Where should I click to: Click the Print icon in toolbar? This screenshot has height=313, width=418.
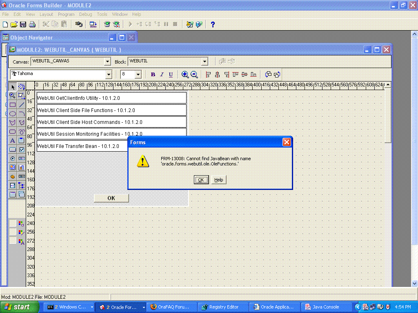[32, 24]
